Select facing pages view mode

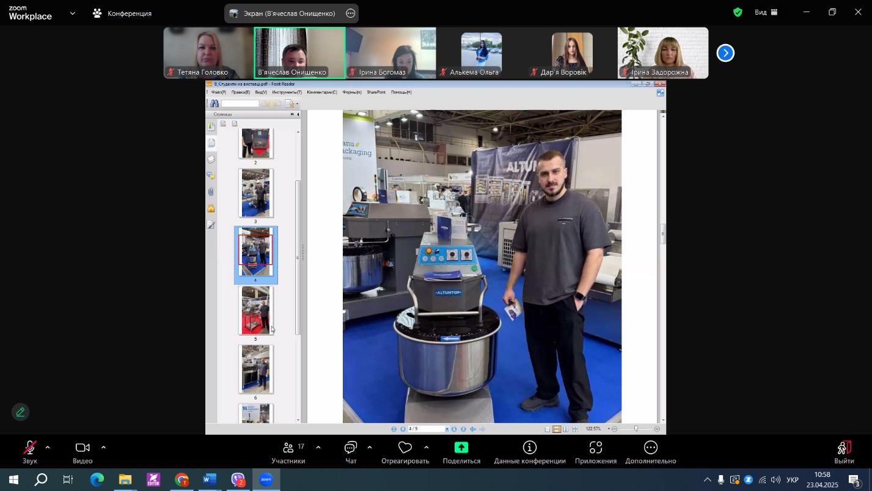tap(565, 429)
